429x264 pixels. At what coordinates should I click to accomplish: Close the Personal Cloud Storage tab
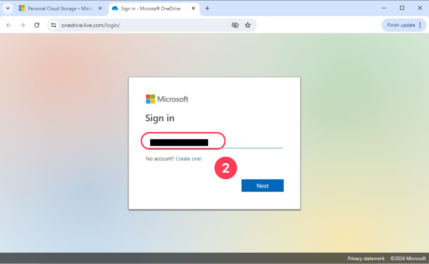tap(99, 8)
